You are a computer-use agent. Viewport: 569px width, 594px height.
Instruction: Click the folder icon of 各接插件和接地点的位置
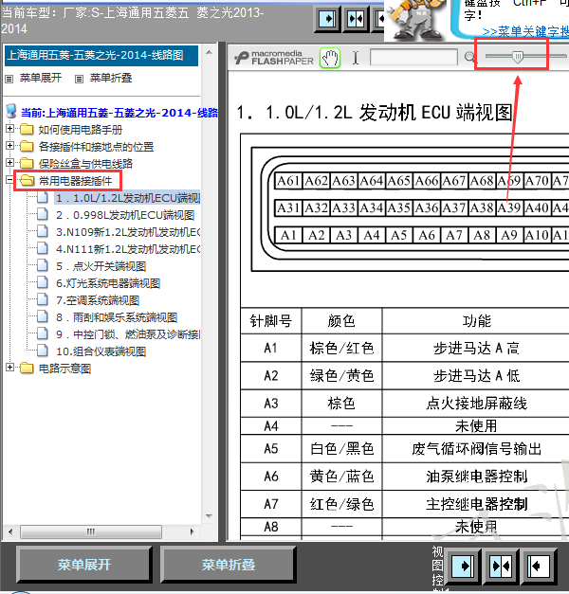coord(27,146)
